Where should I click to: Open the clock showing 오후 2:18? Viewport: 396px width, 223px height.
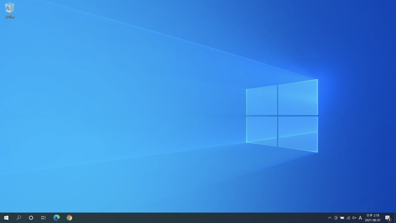pyautogui.click(x=372, y=218)
